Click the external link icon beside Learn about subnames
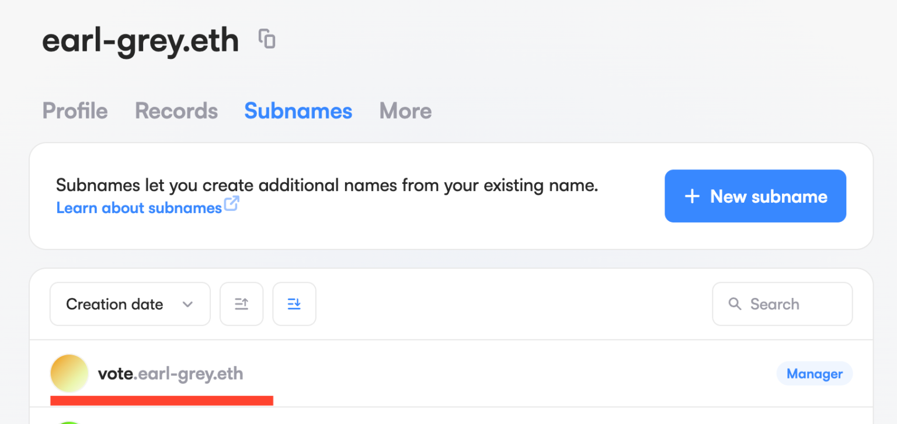The height and width of the screenshot is (424, 897). [232, 204]
